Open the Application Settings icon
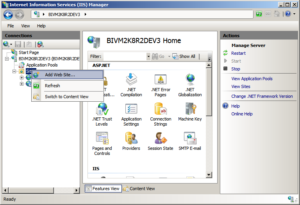 tap(131, 114)
